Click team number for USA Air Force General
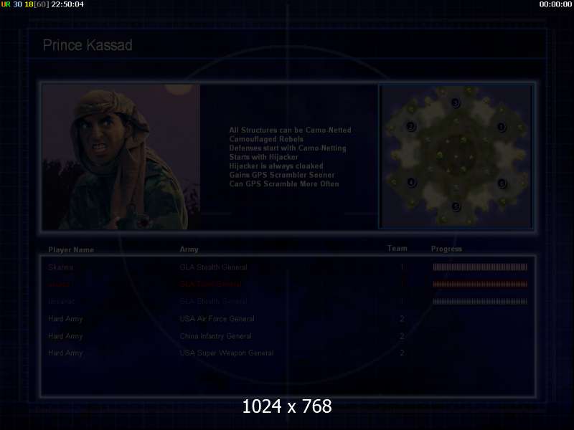The height and width of the screenshot is (430, 574). pos(402,319)
